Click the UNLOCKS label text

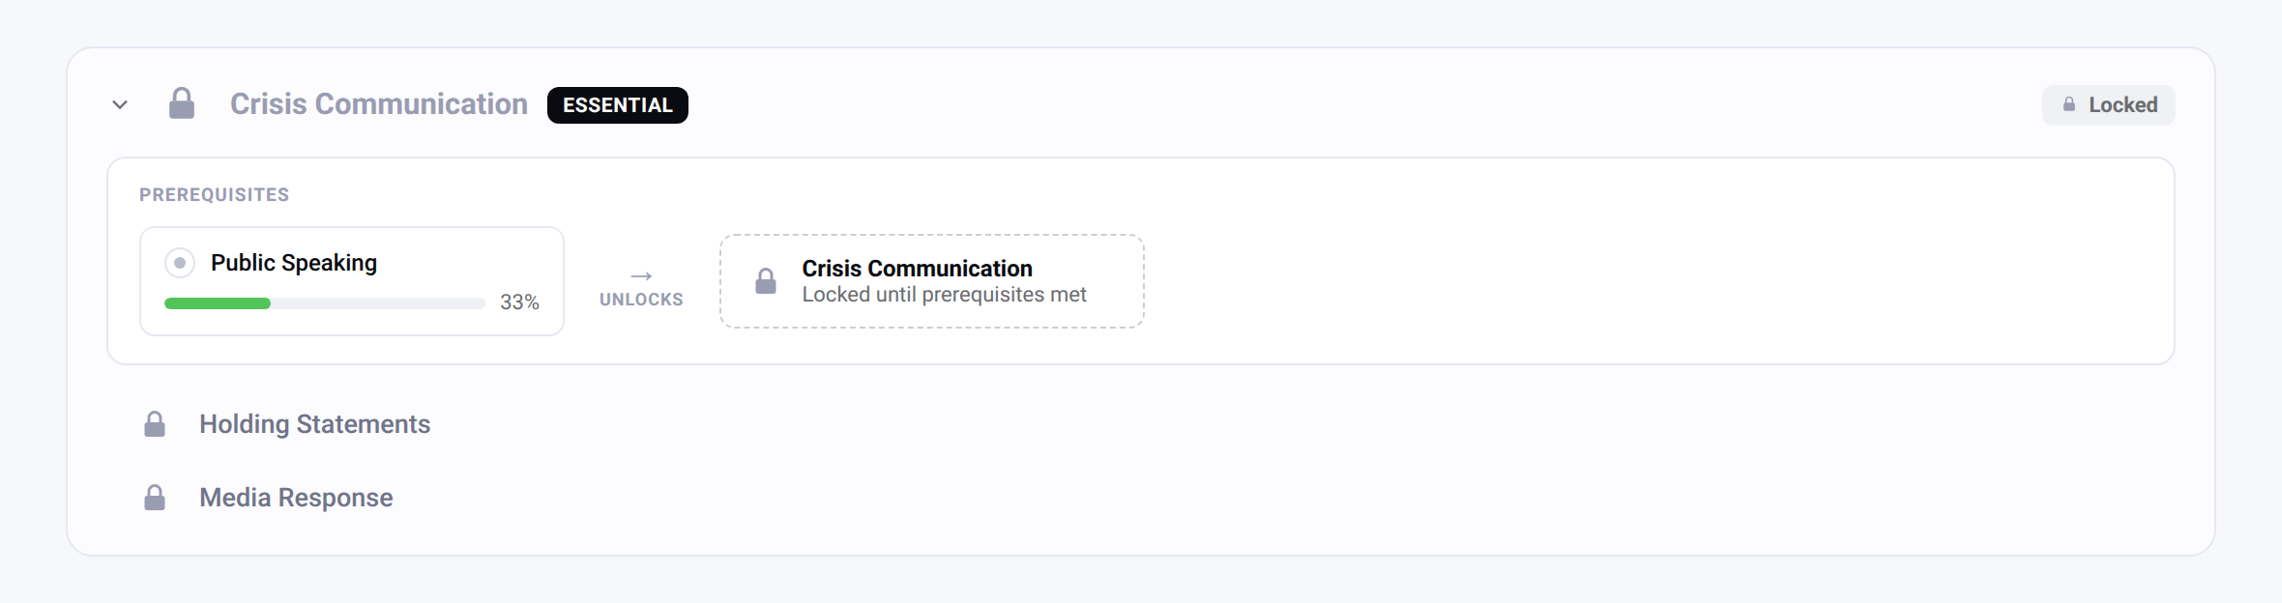(641, 300)
